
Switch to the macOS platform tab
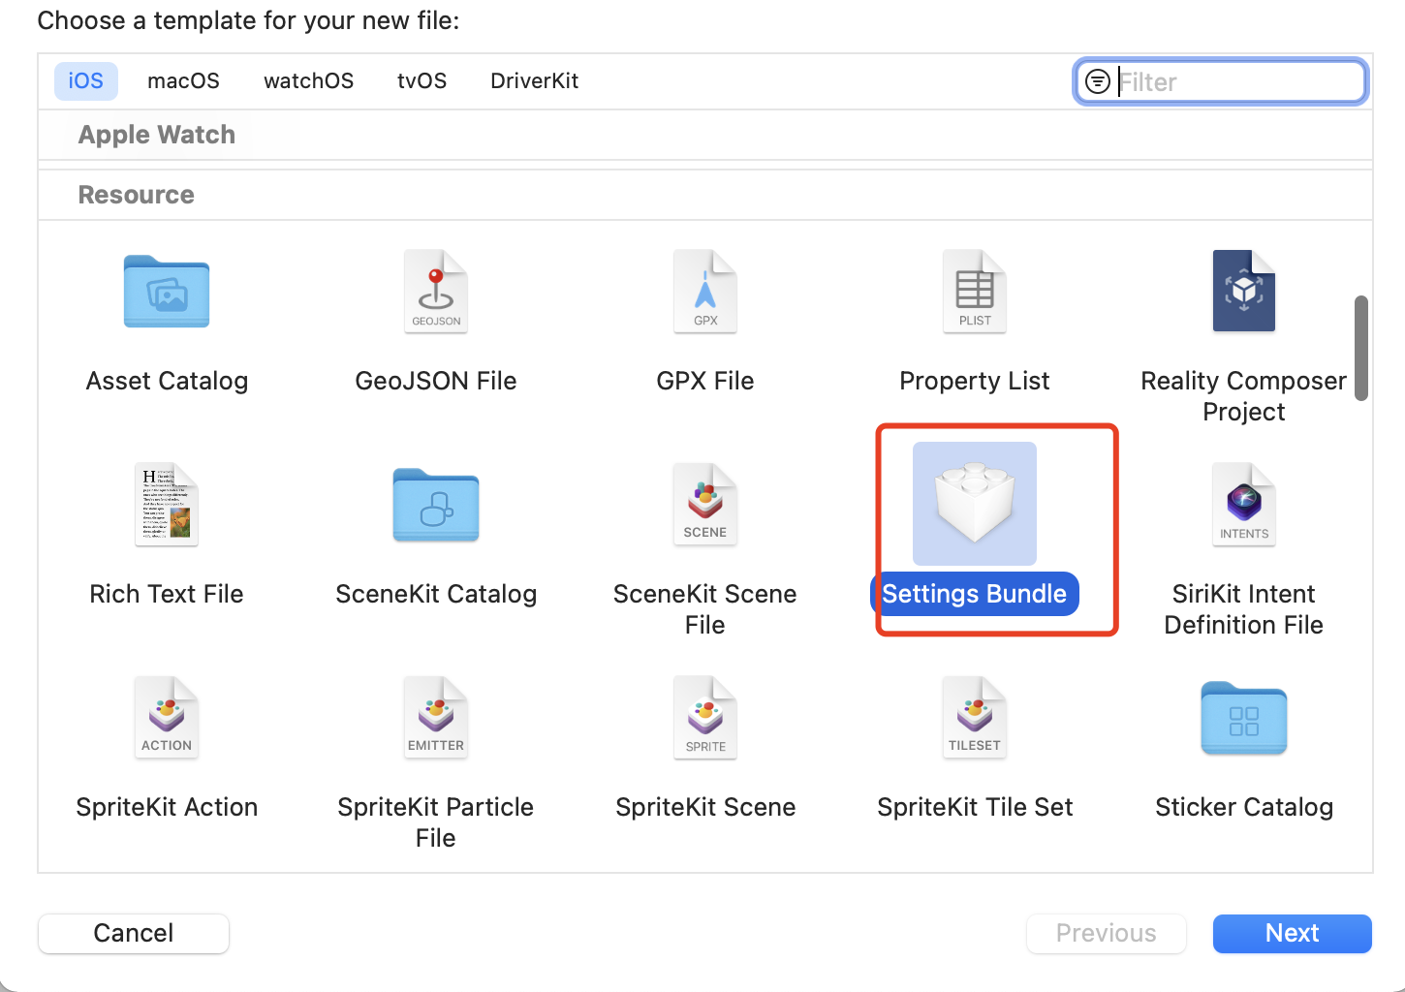pyautogui.click(x=183, y=81)
